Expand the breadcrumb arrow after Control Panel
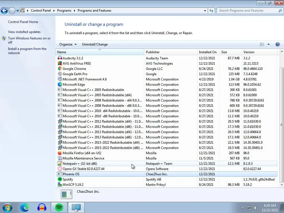The image size is (284, 213). click(54, 11)
